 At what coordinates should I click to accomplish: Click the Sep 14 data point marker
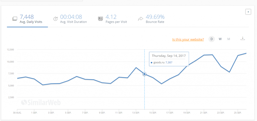144,74
